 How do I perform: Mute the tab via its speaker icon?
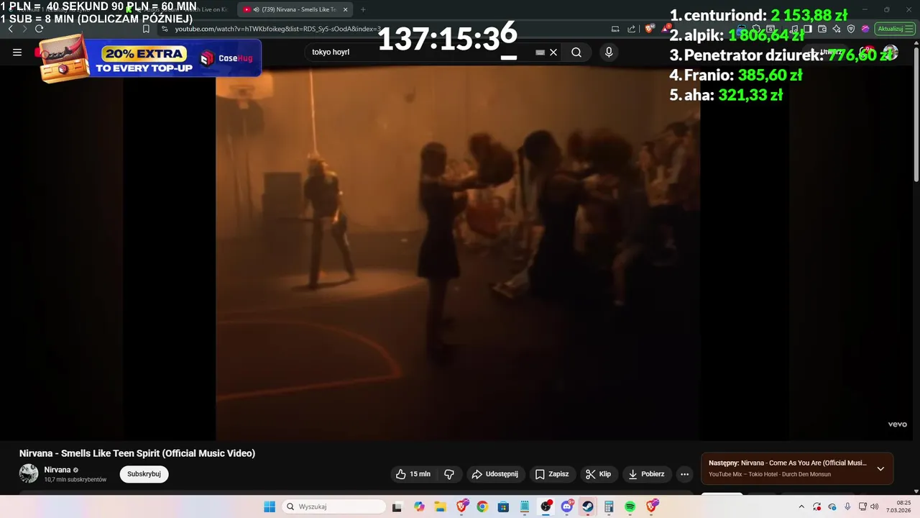pos(257,9)
